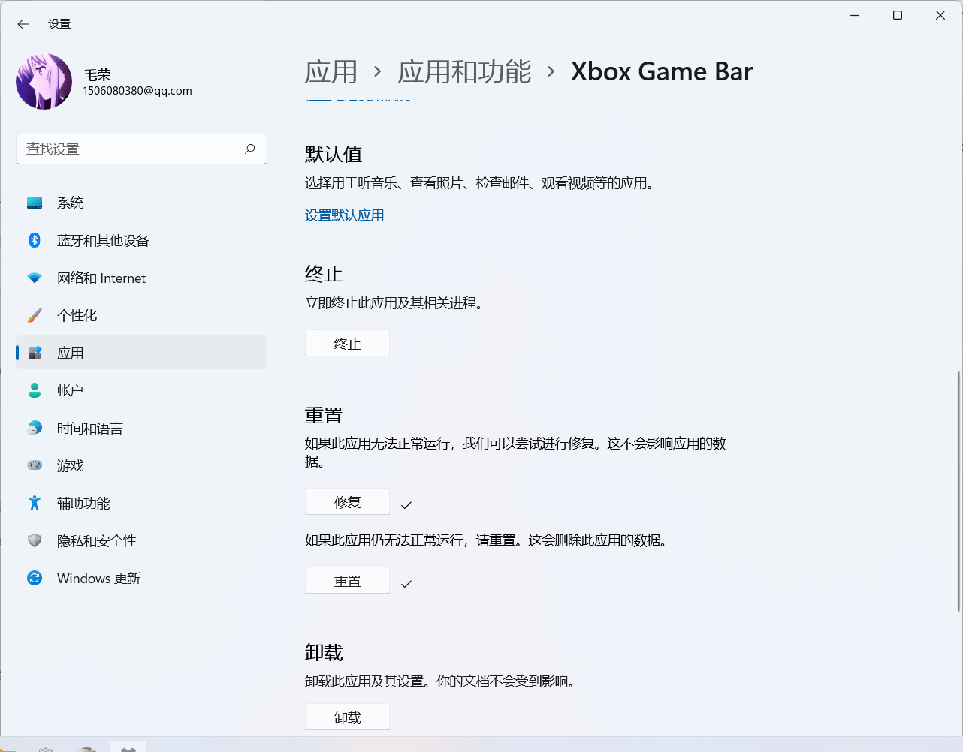Go to the 应用 breadcrumb
The width and height of the screenshot is (963, 752).
(x=331, y=71)
